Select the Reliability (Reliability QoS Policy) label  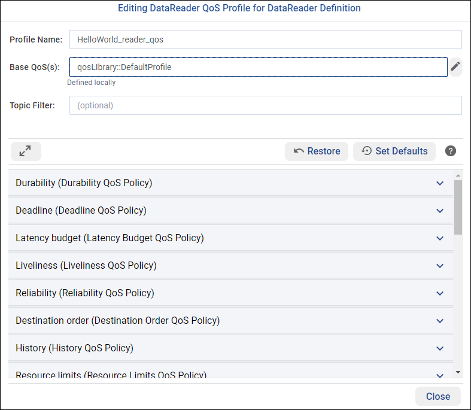click(85, 293)
